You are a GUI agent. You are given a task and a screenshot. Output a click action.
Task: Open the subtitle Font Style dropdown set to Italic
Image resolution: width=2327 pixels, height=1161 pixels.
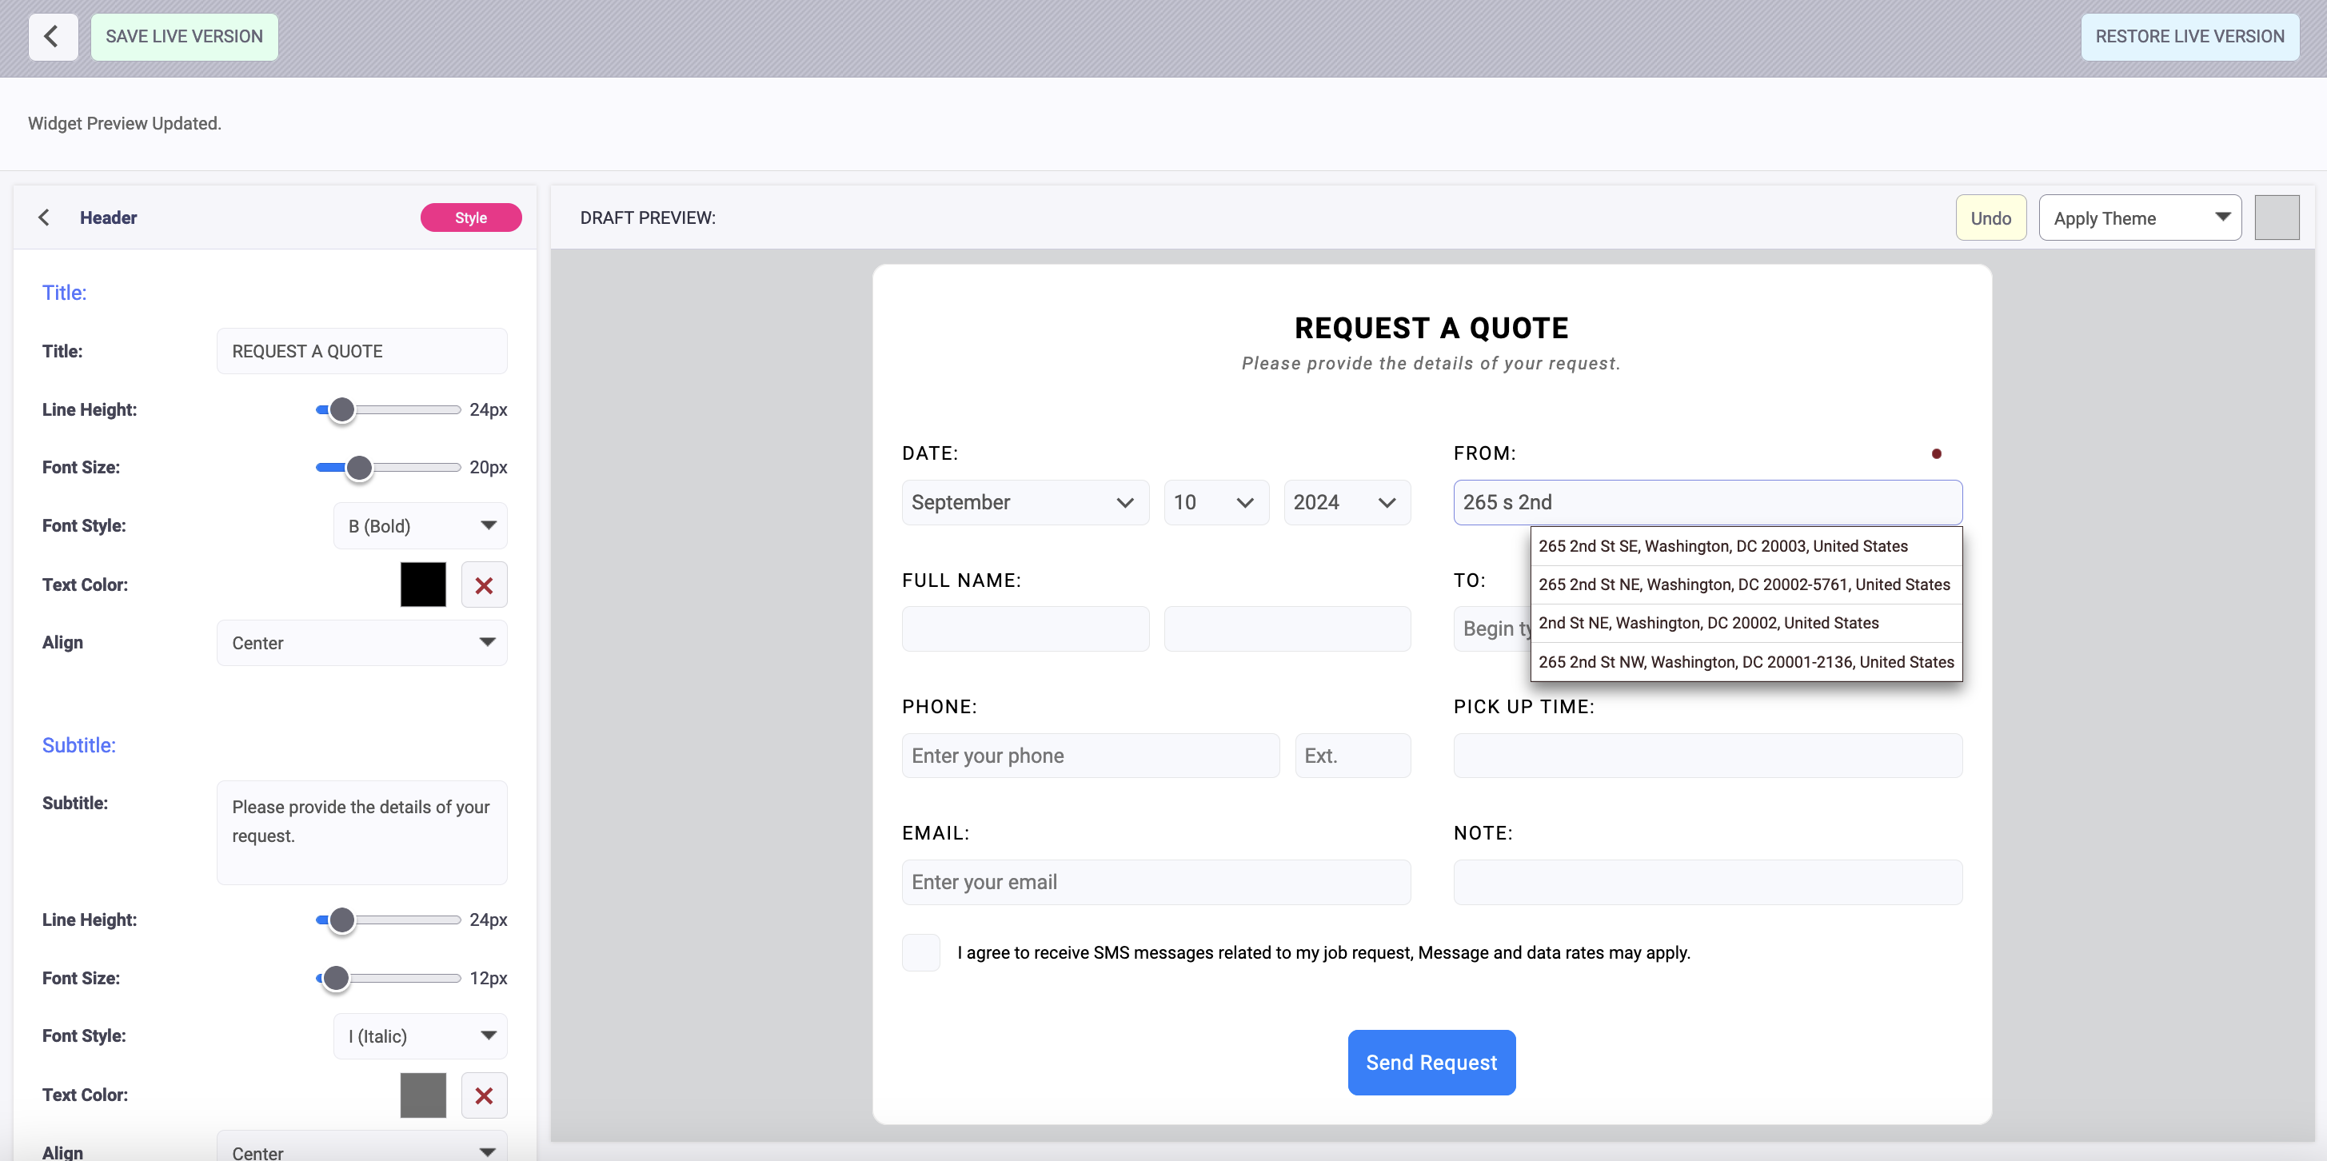pyautogui.click(x=419, y=1035)
